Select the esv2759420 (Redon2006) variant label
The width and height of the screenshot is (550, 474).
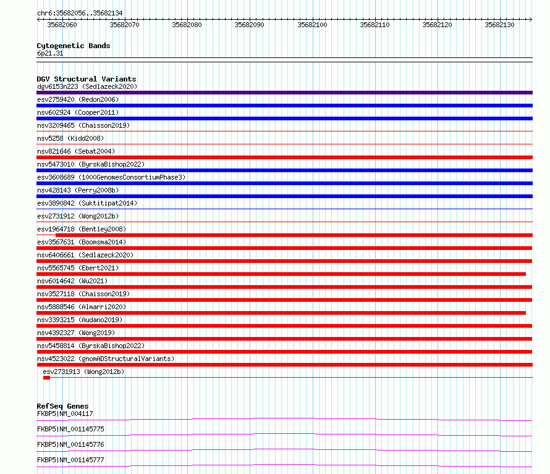click(x=78, y=99)
